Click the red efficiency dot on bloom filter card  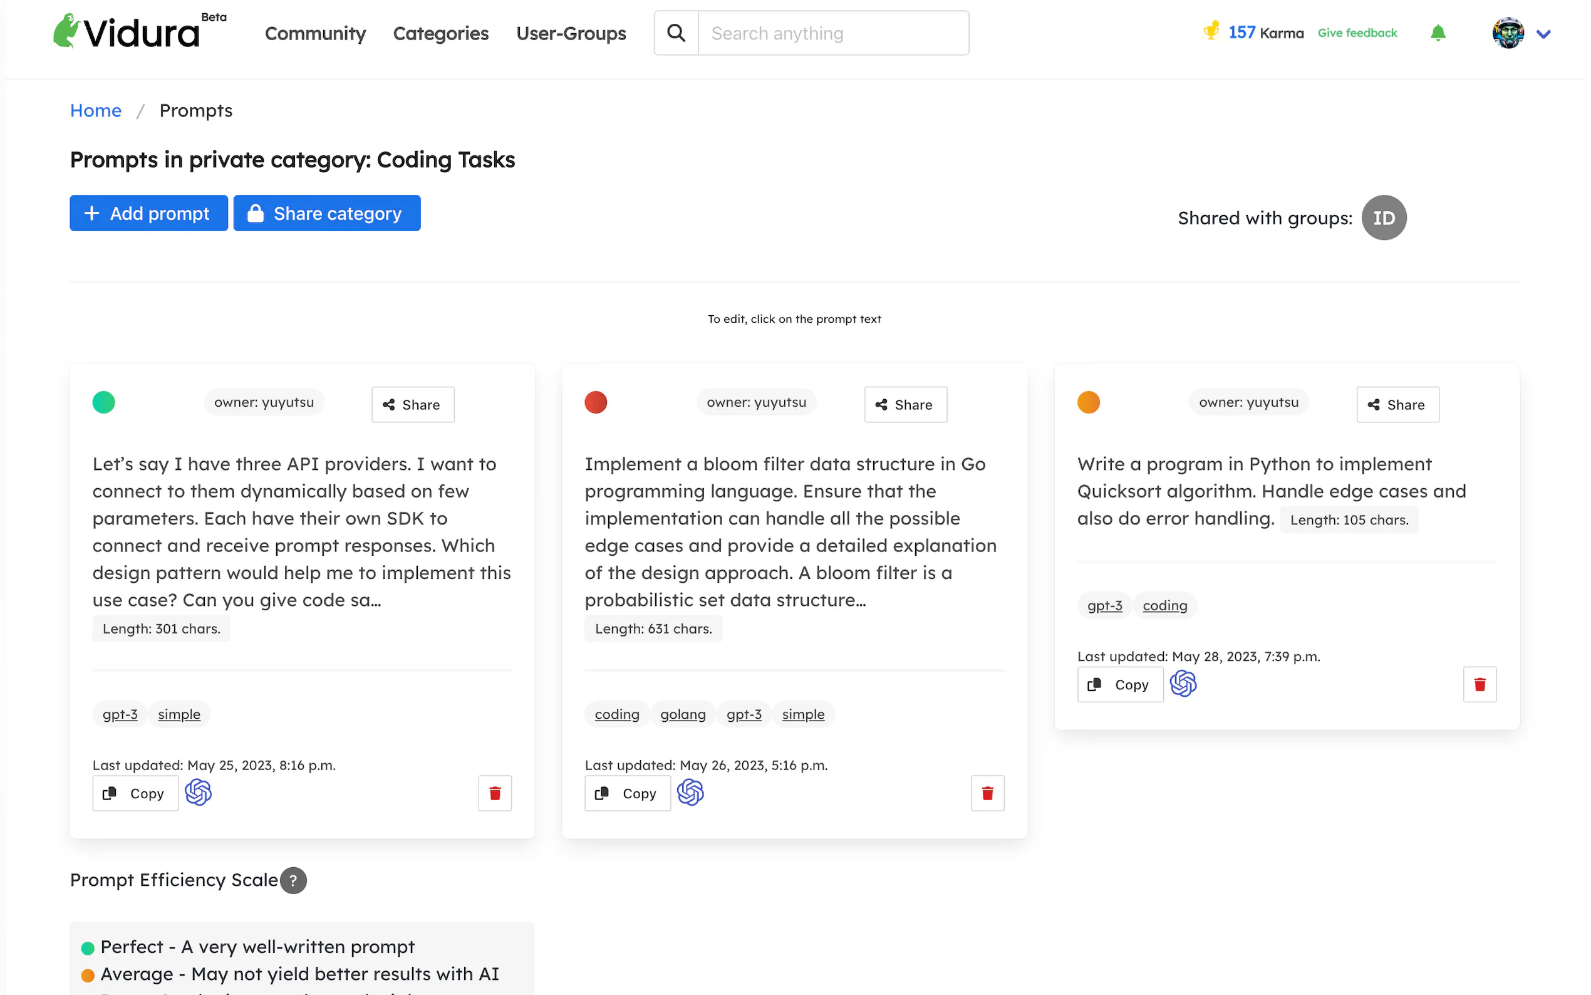(x=595, y=402)
